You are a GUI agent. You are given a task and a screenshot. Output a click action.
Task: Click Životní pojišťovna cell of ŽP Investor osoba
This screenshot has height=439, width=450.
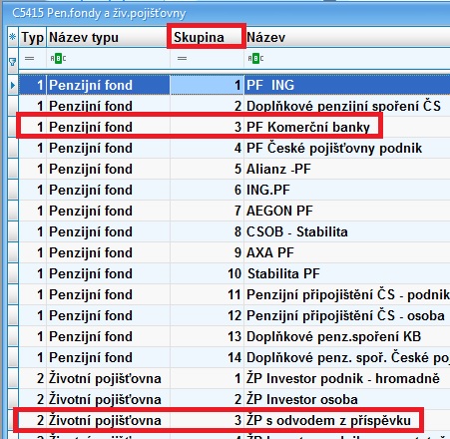(108, 399)
